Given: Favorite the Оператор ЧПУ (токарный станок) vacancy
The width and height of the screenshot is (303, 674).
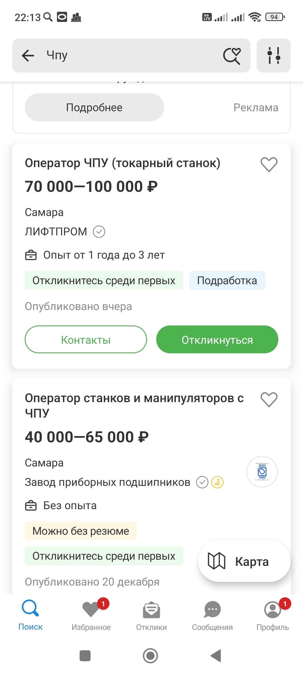Looking at the screenshot, I should tap(269, 164).
